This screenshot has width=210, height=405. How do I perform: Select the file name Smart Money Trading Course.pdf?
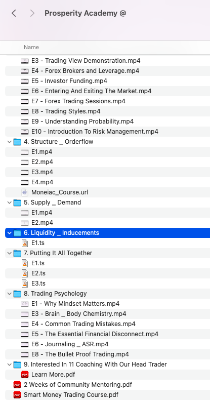(x=71, y=395)
